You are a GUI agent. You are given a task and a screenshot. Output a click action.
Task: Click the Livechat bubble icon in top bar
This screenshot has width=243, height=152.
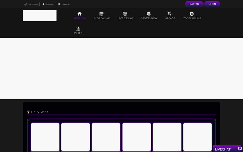[59, 4]
